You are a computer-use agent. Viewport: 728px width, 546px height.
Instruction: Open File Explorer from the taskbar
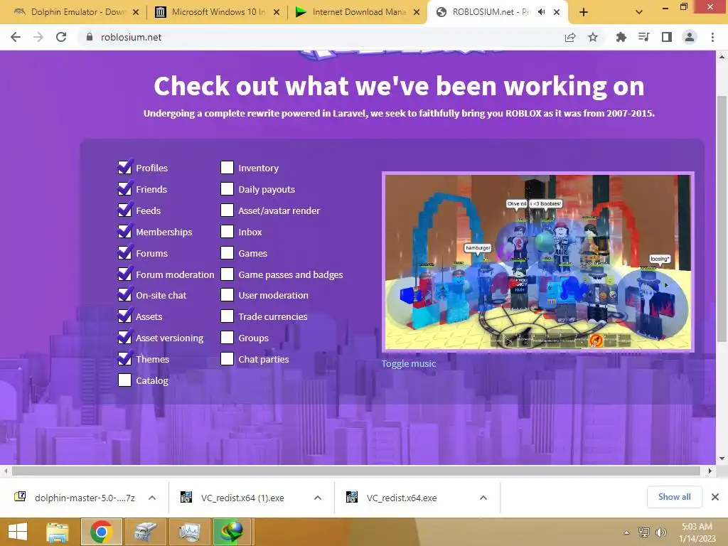57,532
